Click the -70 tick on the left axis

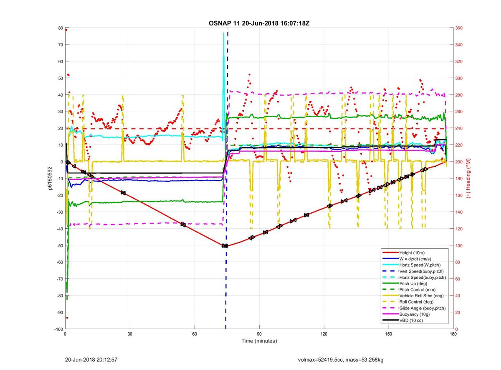pyautogui.click(x=60, y=279)
